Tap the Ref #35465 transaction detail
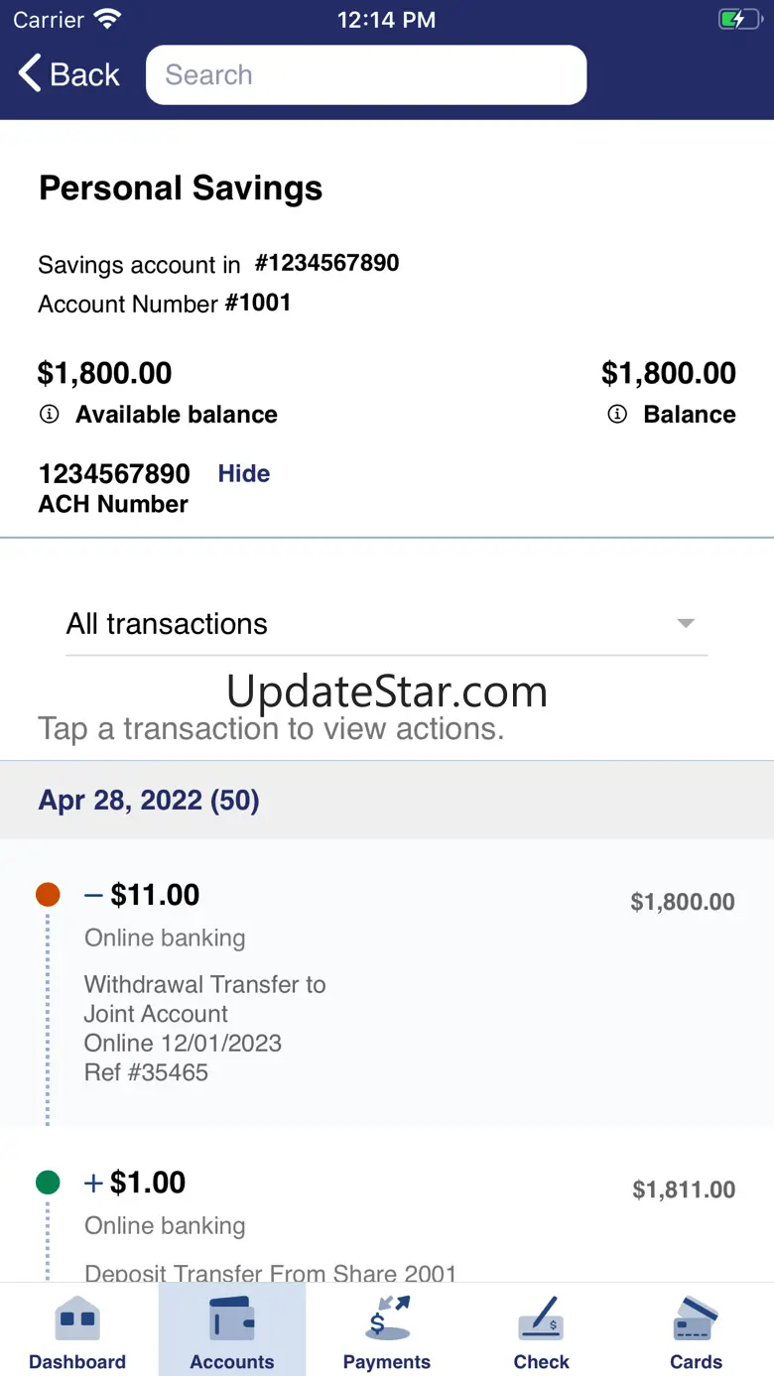The image size is (774, 1376). pyautogui.click(x=147, y=1072)
